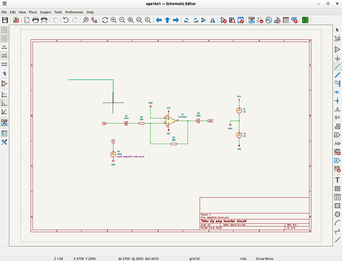Click the Save schematic icon
This screenshot has width=342, height=261.
[5, 20]
